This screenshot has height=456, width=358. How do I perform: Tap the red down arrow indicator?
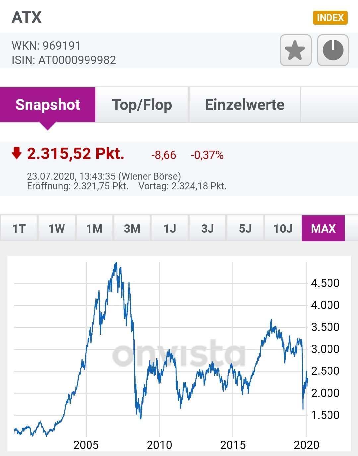[x=16, y=153]
